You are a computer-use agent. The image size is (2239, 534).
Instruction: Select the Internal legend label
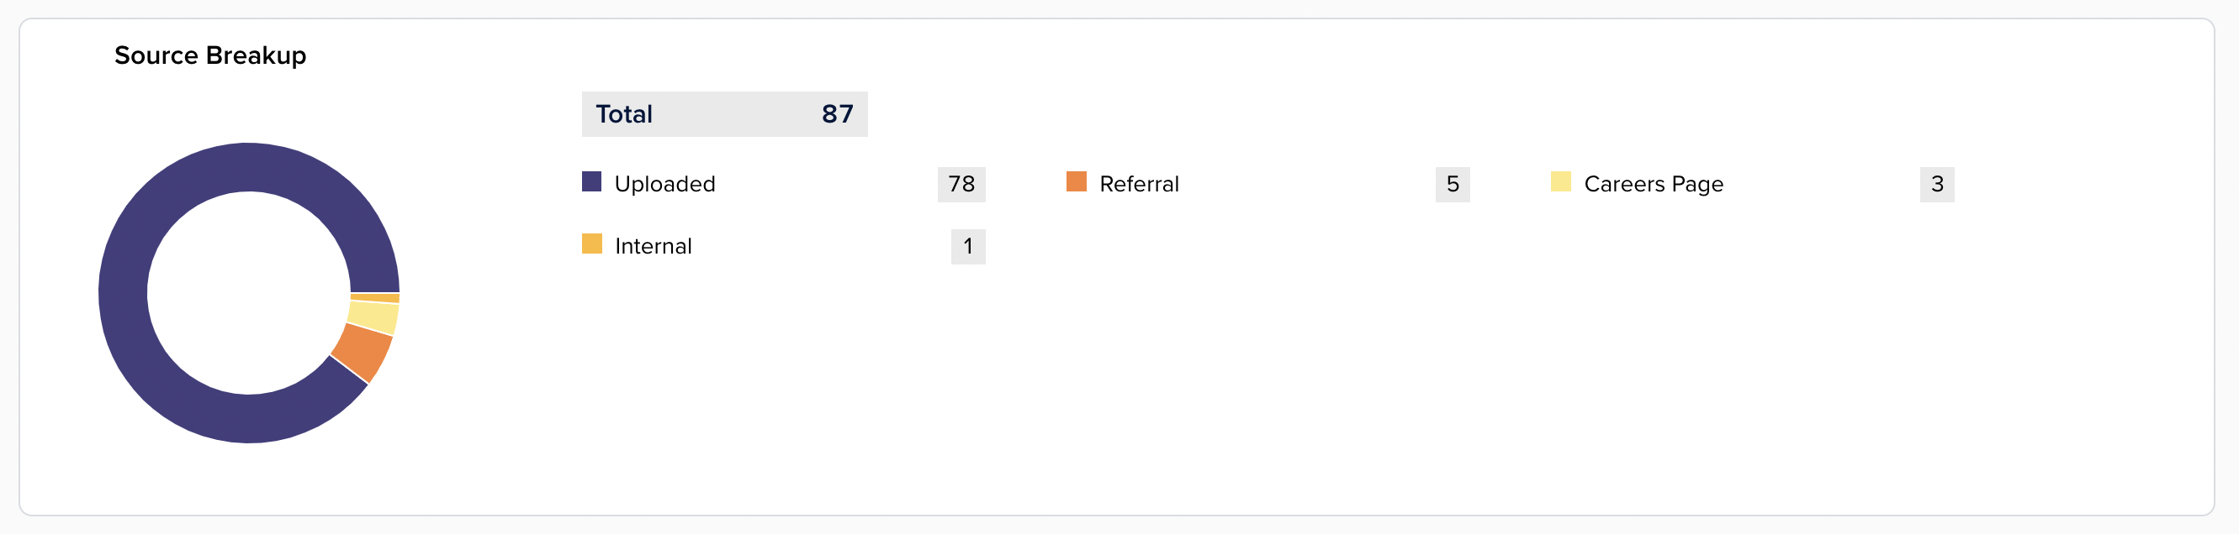(654, 247)
